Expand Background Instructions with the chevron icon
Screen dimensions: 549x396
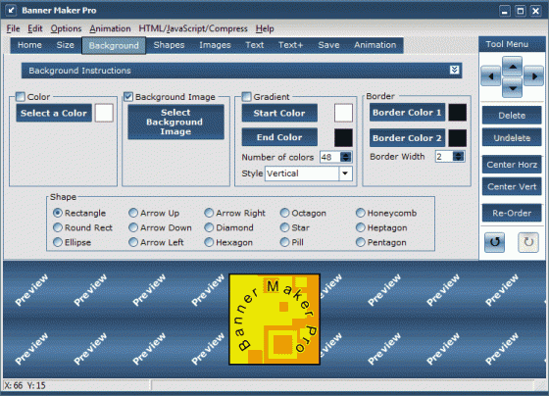click(x=454, y=70)
